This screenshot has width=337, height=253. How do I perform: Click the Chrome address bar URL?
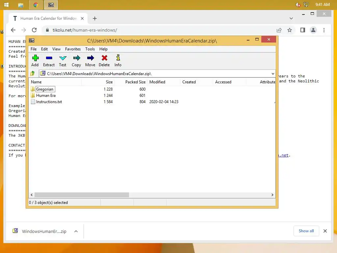pos(85,30)
